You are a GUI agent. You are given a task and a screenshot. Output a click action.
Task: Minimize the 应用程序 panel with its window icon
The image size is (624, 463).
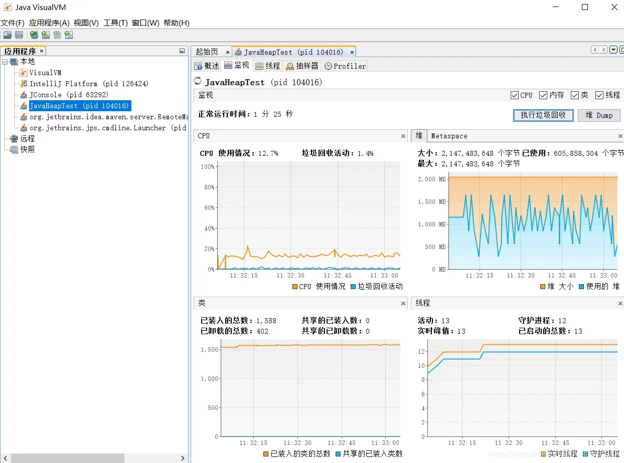point(182,51)
